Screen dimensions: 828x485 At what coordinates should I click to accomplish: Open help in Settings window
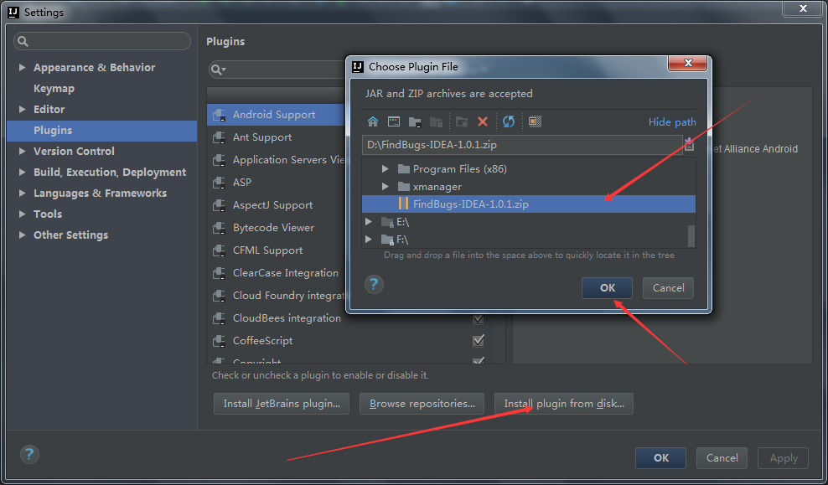coord(29,454)
